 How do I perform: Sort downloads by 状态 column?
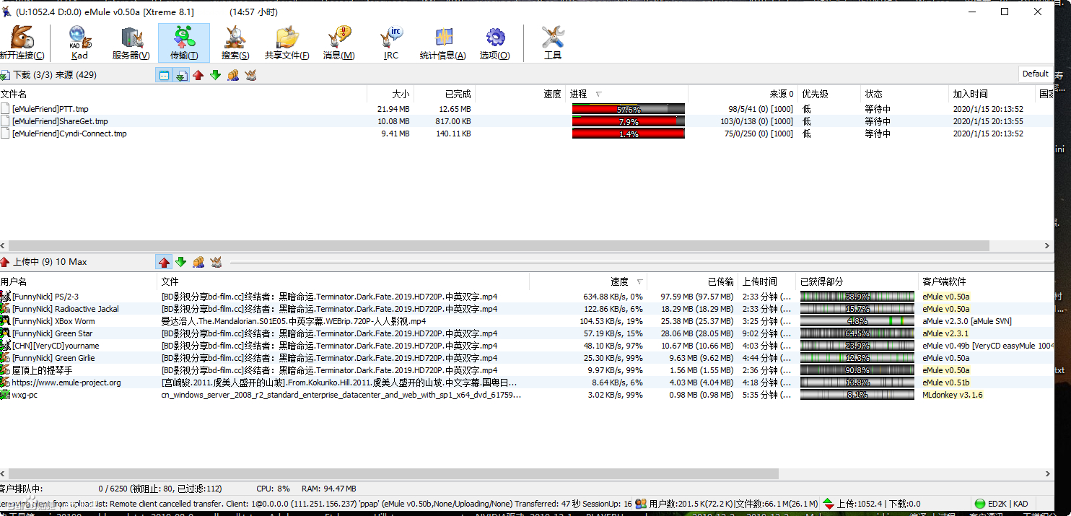[x=904, y=94]
